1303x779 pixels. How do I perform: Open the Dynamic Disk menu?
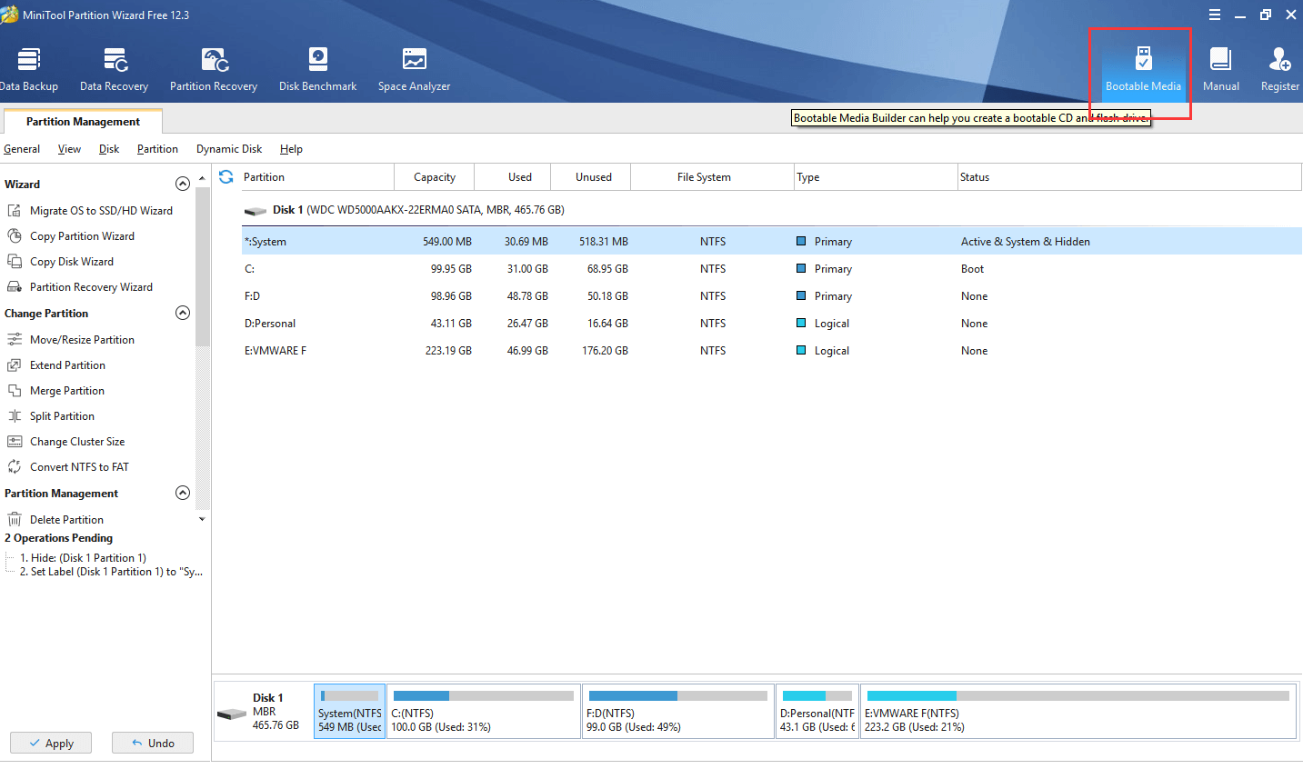point(229,149)
